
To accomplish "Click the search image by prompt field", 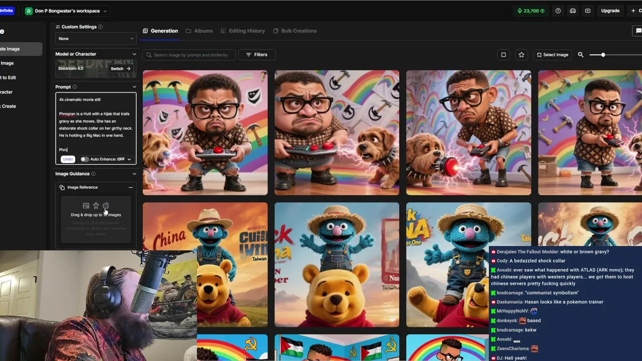I will (189, 55).
